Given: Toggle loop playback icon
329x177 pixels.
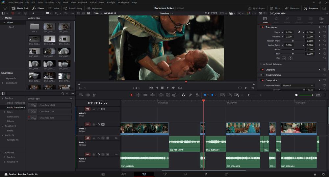Looking at the screenshot, I should pyautogui.click(x=180, y=88).
